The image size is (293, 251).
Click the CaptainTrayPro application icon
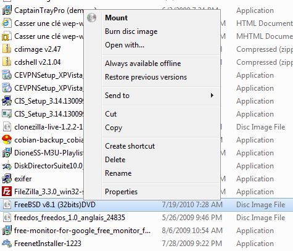7,10
